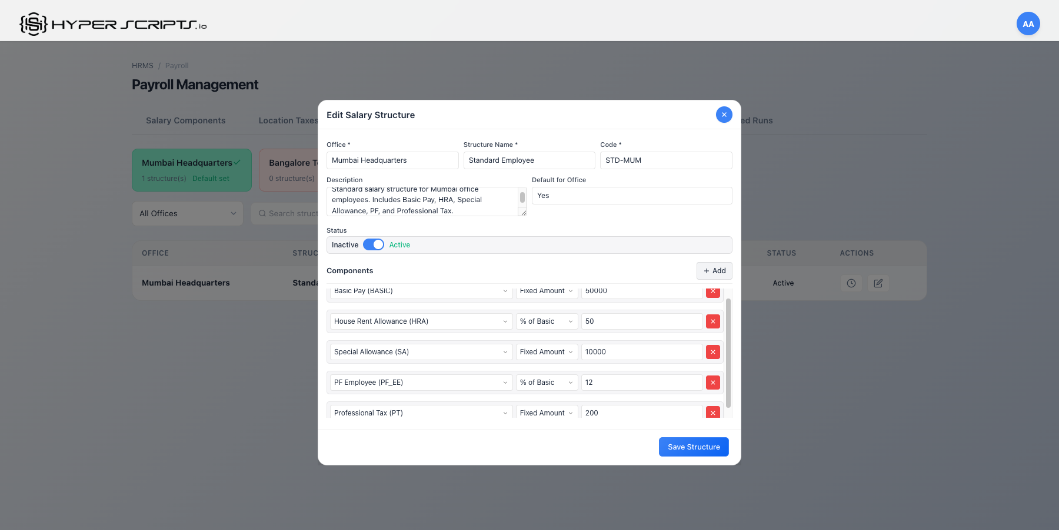Close the Edit Salary Structure dialog

pos(724,115)
